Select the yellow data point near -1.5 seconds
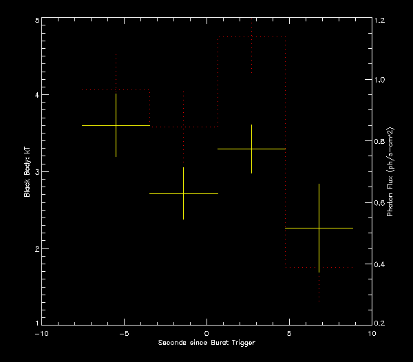 (x=183, y=193)
